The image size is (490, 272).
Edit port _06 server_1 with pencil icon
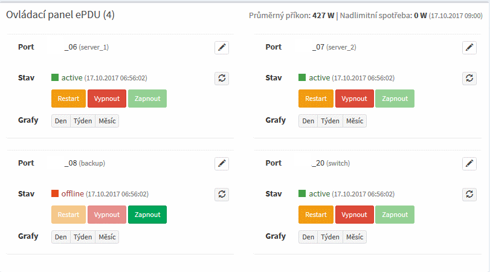pyautogui.click(x=222, y=48)
